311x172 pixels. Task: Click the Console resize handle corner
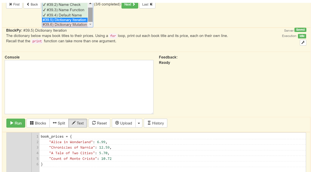click(x=152, y=113)
